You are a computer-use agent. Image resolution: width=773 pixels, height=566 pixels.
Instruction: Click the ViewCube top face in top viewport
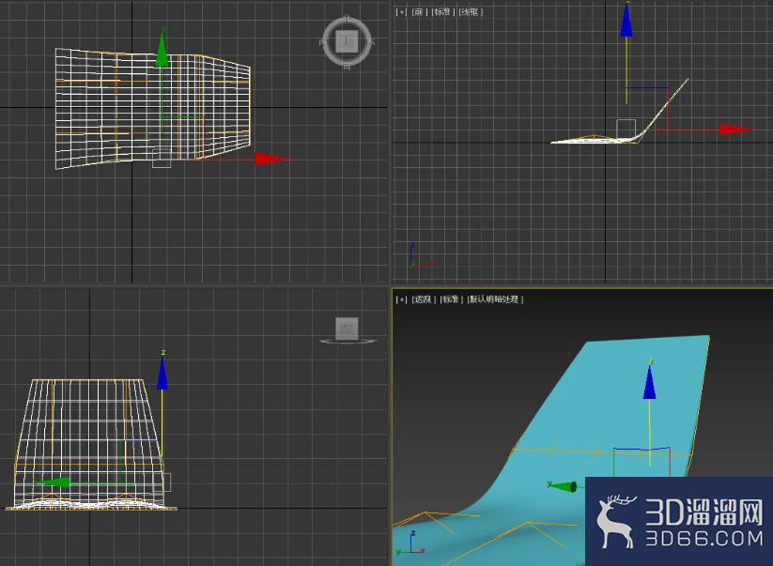pyautogui.click(x=348, y=41)
